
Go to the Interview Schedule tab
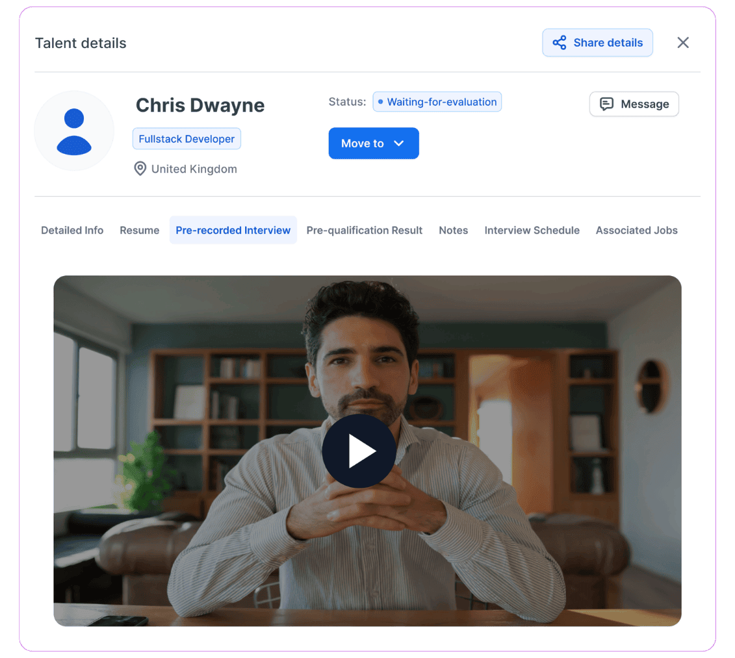tap(532, 231)
